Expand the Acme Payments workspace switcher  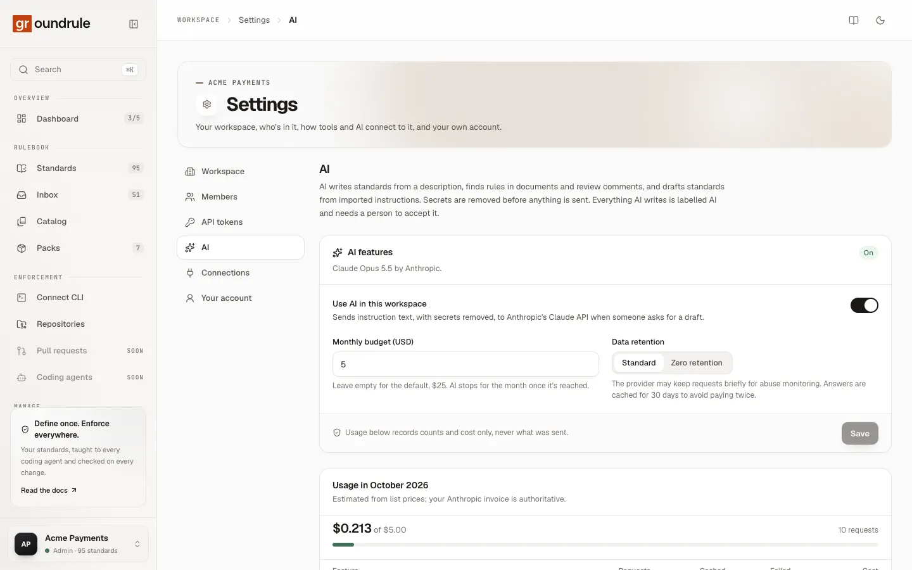[79, 544]
